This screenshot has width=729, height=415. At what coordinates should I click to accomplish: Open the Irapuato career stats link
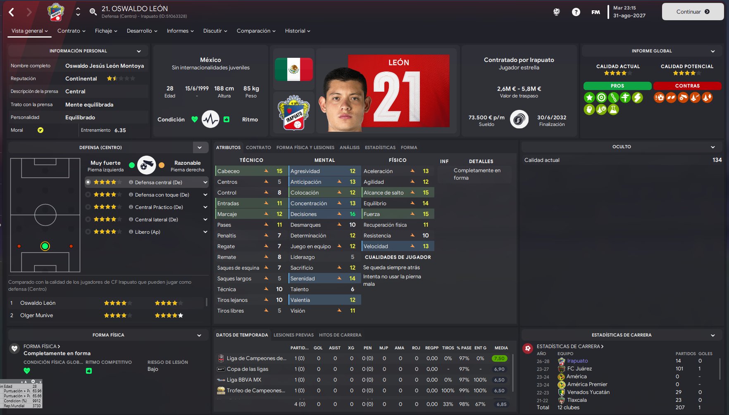577,361
